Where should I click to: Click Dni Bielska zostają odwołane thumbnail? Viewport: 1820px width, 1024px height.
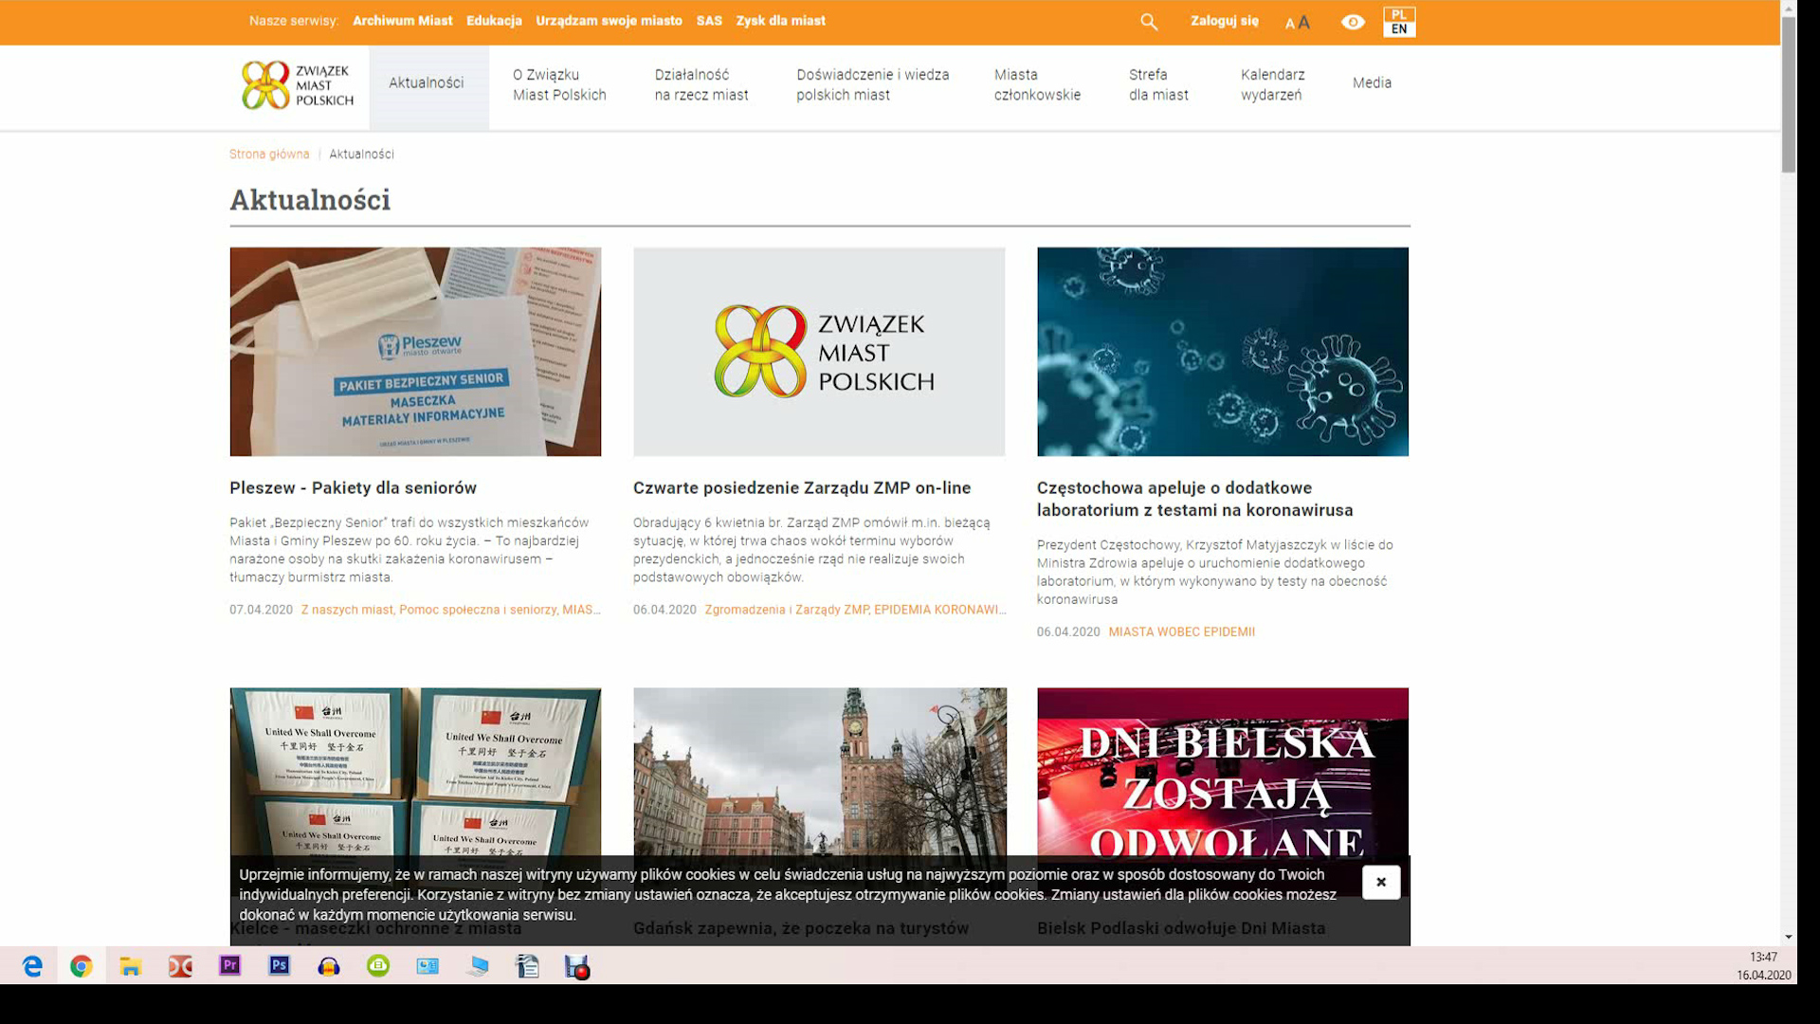[x=1223, y=773]
